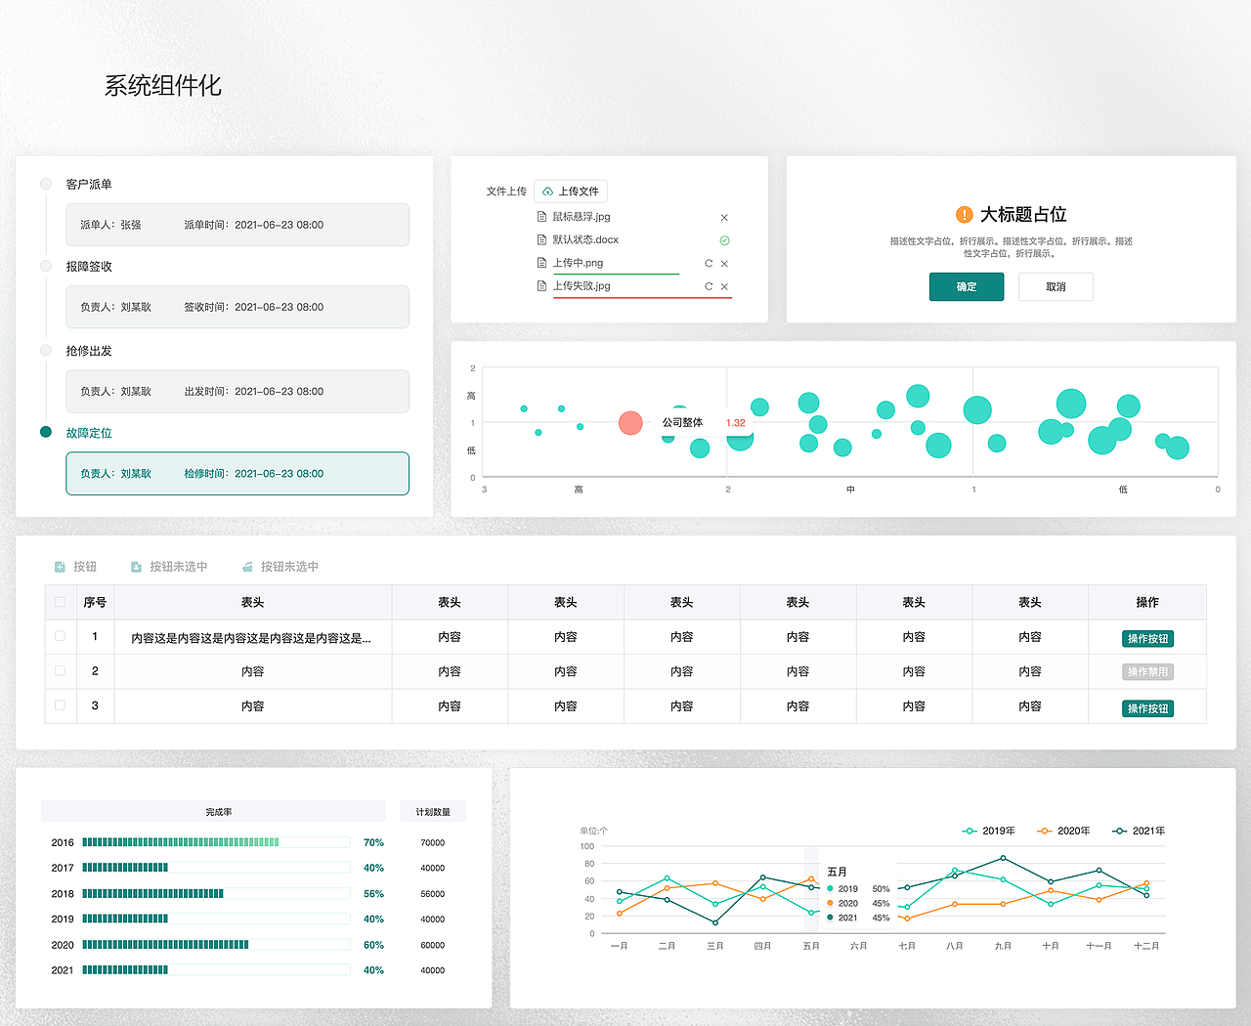1251x1026 pixels.
Task: Click the 抢修出发 timeline step circle
Action: [x=46, y=350]
